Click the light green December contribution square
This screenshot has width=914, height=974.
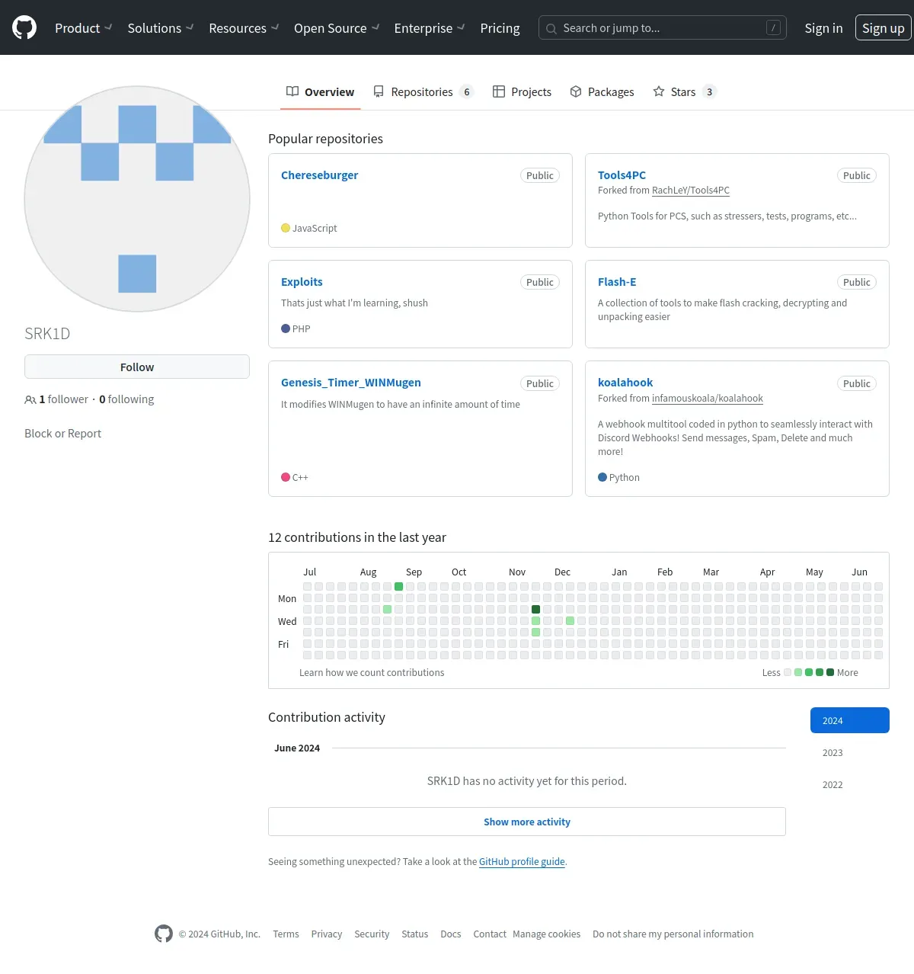pyautogui.click(x=570, y=620)
